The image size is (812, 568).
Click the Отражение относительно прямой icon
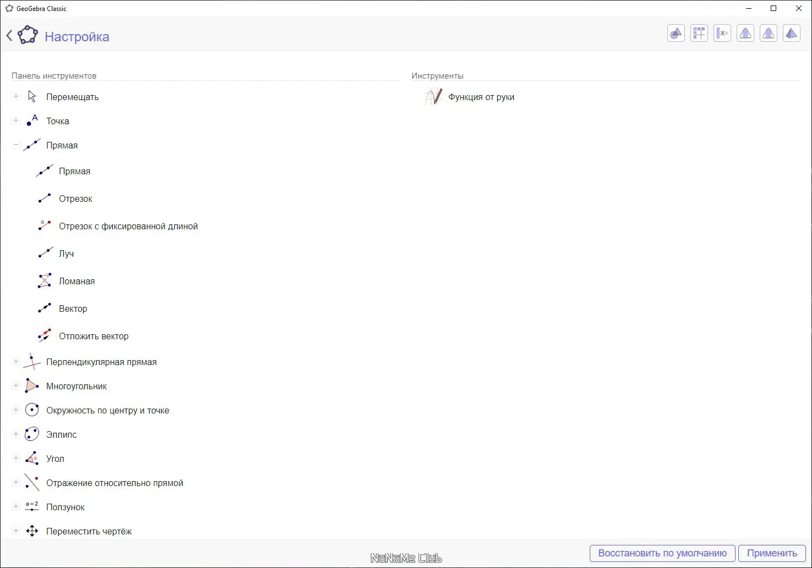32,483
